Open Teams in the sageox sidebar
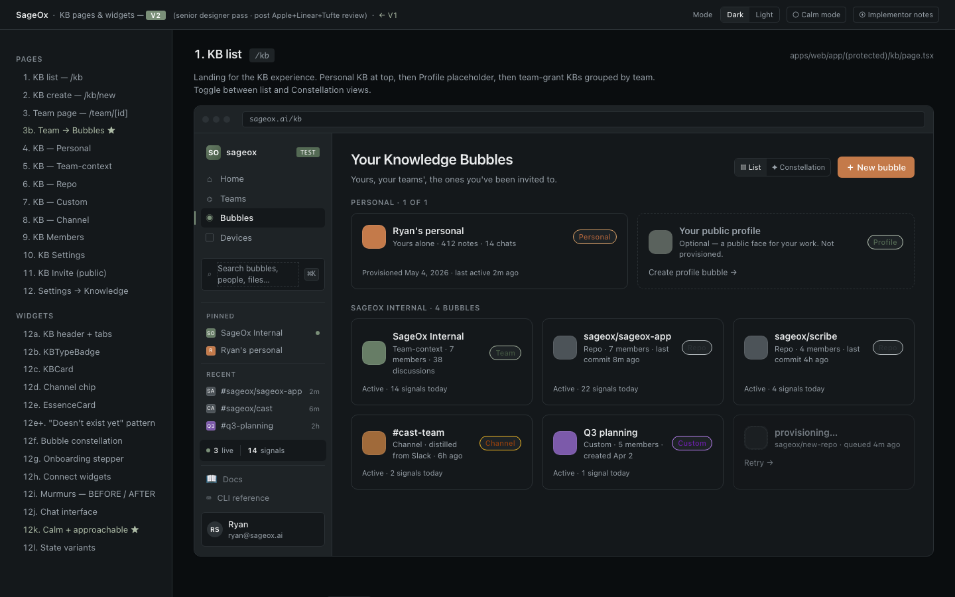Viewport: 955px width, 597px height. pyautogui.click(x=263, y=199)
